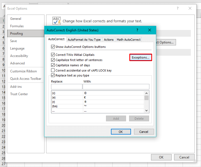Click the Replace text input field

point(67,87)
